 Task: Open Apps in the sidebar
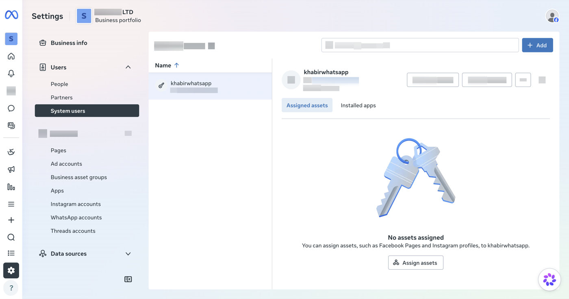[57, 191]
